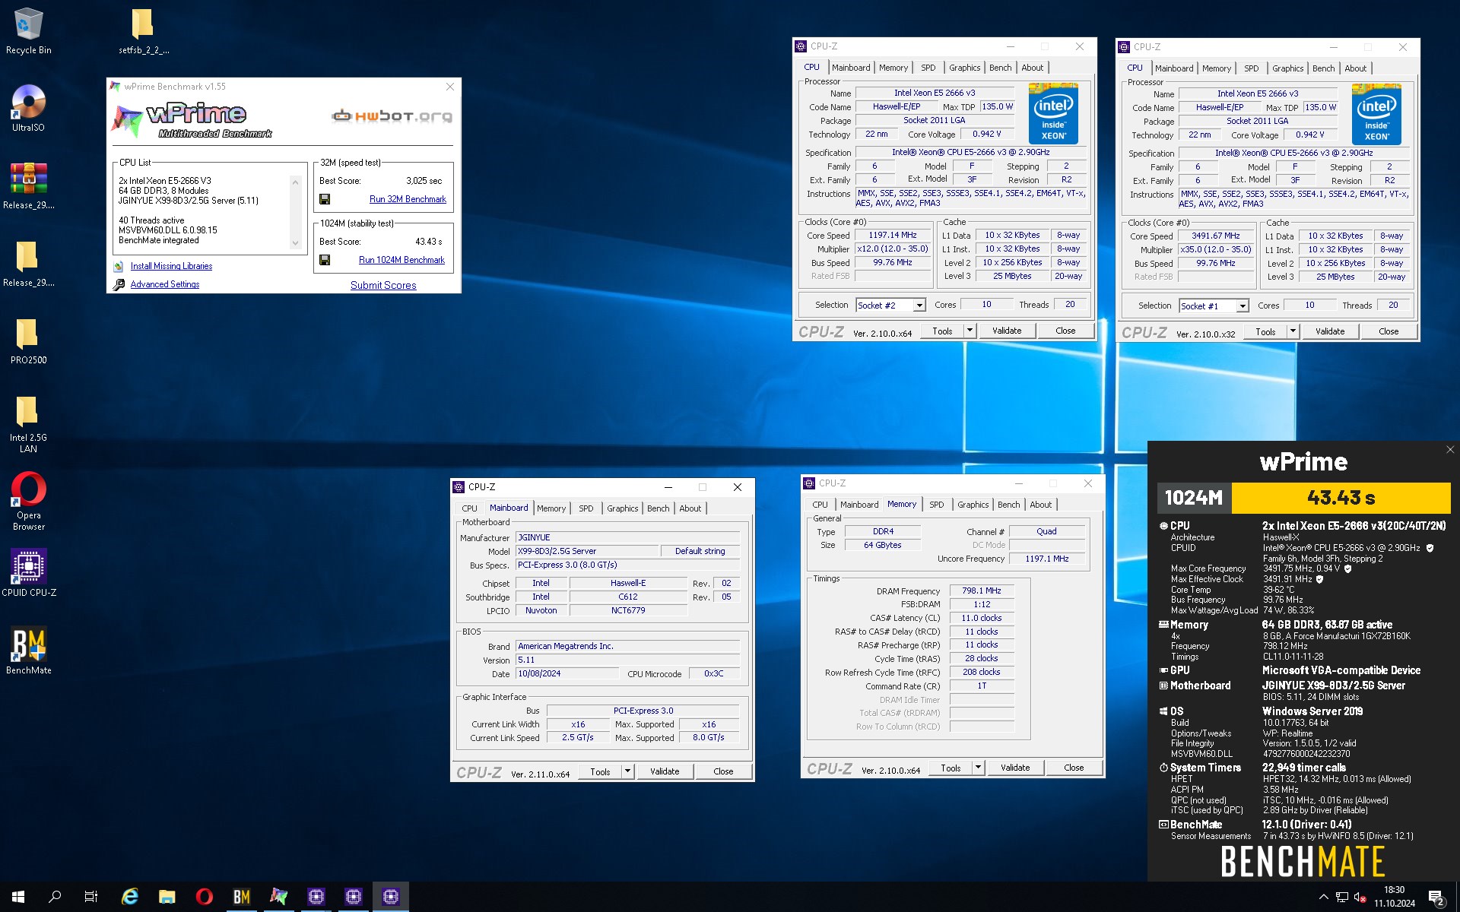1460x912 pixels.
Task: Select the PRO2500 folder icon
Action: (28, 341)
